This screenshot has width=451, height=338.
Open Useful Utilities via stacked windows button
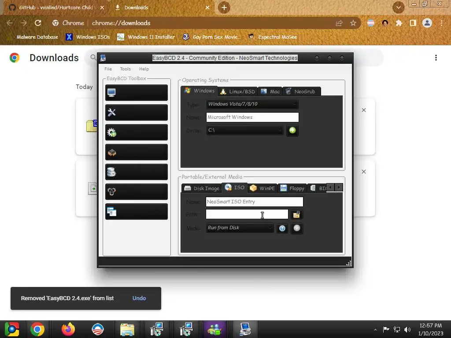tap(137, 212)
